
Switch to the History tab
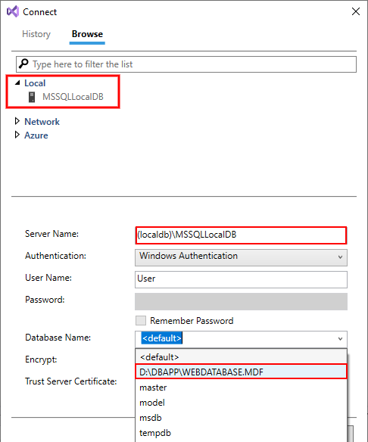click(x=36, y=34)
